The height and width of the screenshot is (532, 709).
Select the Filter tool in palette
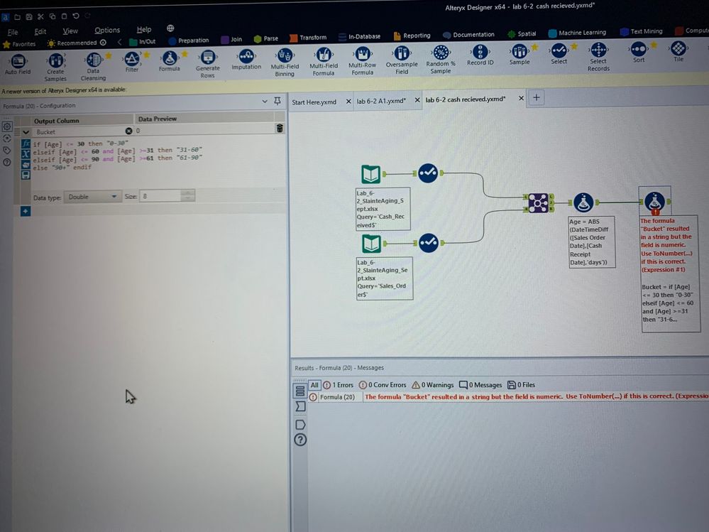tap(131, 62)
